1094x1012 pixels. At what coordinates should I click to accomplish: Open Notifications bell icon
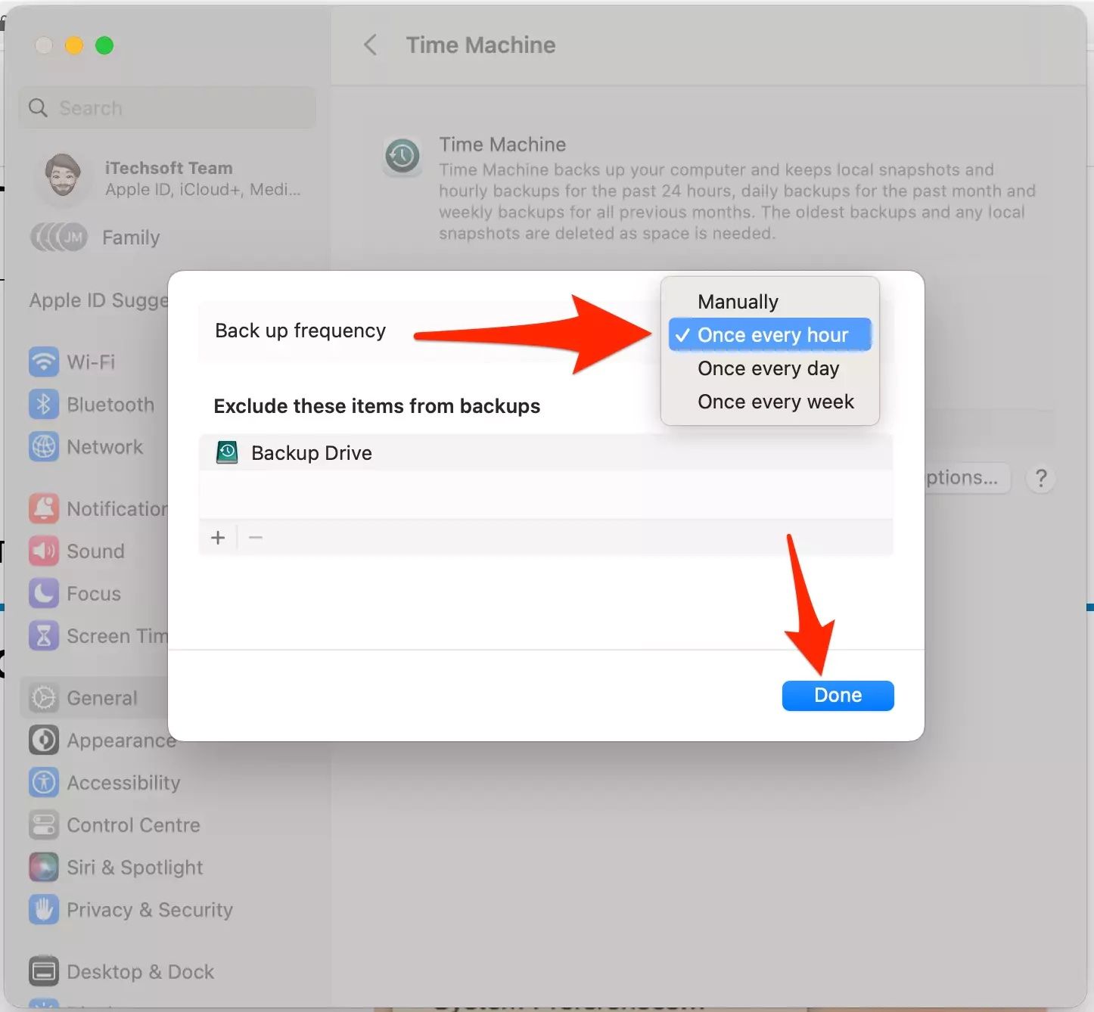(44, 508)
